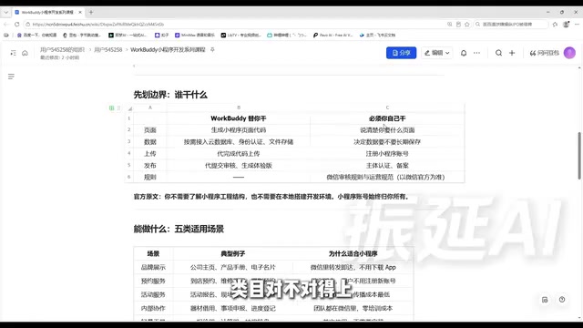The height and width of the screenshot is (328, 583).
Task: Open the document outline icon
Action: 11,77
